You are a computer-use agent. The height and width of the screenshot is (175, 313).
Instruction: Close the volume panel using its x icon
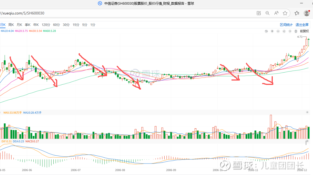pyautogui.click(x=307, y=112)
